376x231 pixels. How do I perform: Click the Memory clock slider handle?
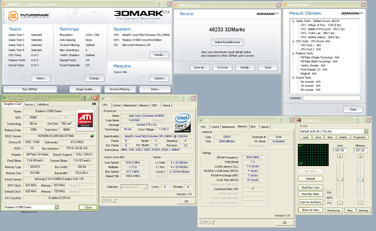pos(361,180)
